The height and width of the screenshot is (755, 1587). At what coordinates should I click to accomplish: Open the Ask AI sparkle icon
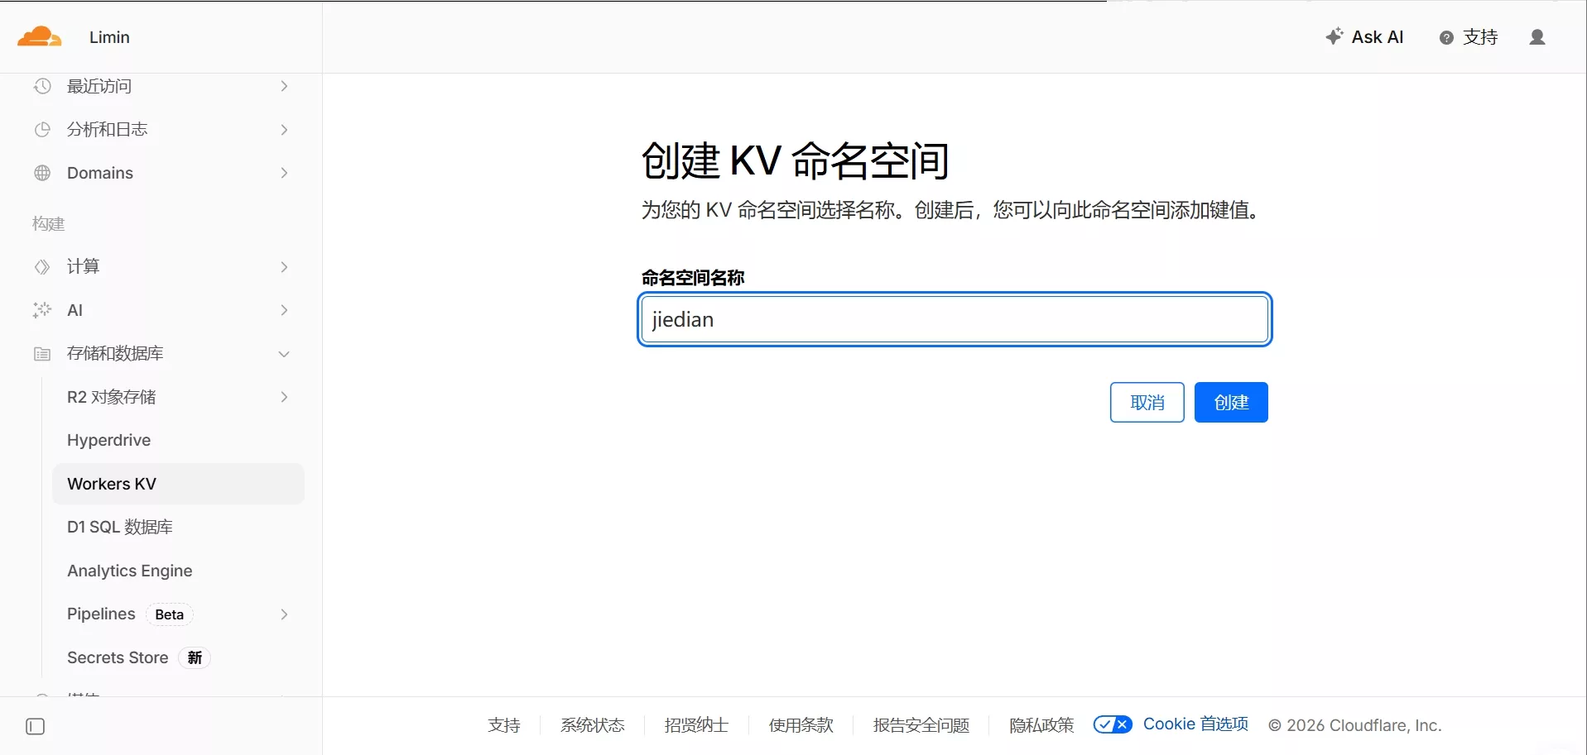[1334, 36]
